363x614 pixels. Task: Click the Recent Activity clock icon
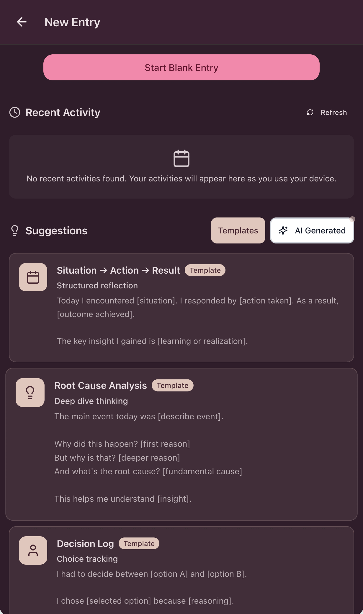pos(15,112)
